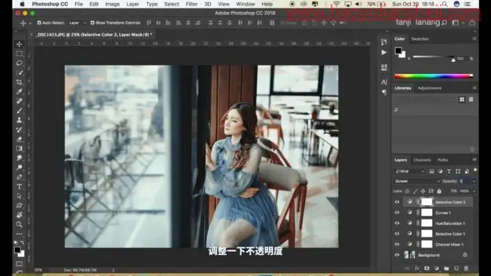This screenshot has width=491, height=276.
Task: Select the Zoom magnifier tool
Action: [x=20, y=224]
